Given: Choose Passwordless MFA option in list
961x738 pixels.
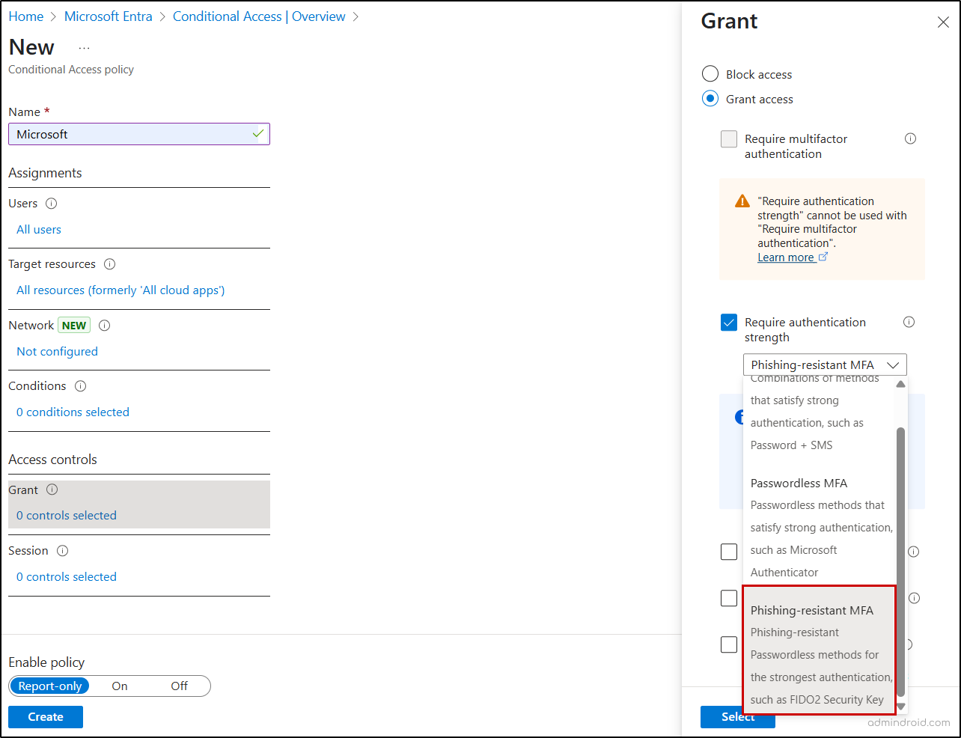Looking at the screenshot, I should [x=820, y=528].
